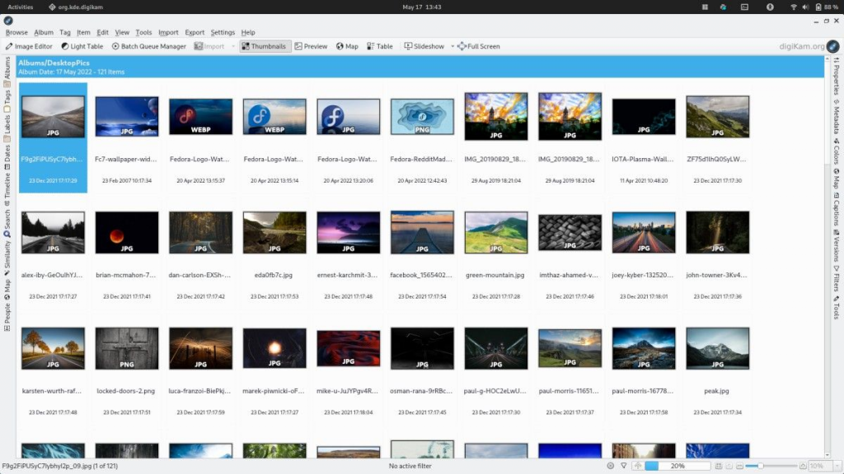Open the Search sidebar panel
Image resolution: width=844 pixels, height=474 pixels.
click(x=7, y=223)
